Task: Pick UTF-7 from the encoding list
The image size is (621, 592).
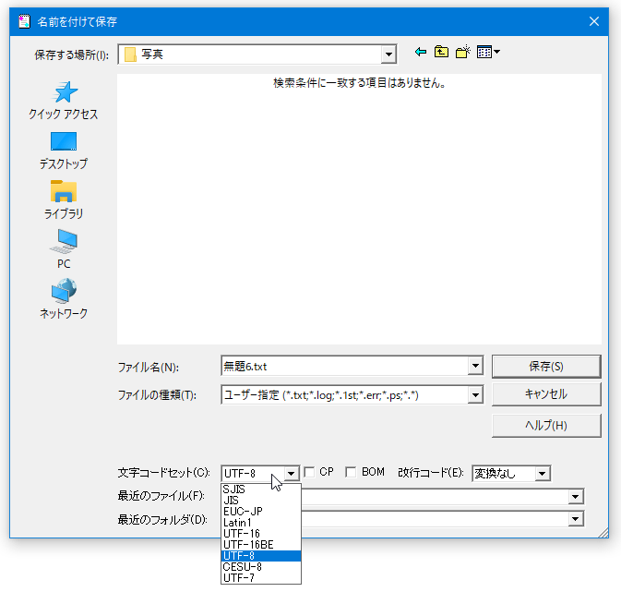Action: (260, 578)
